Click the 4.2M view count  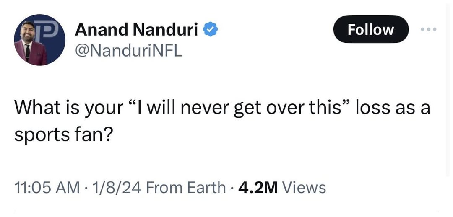tap(258, 187)
